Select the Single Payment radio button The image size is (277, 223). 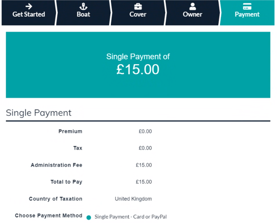point(88,217)
